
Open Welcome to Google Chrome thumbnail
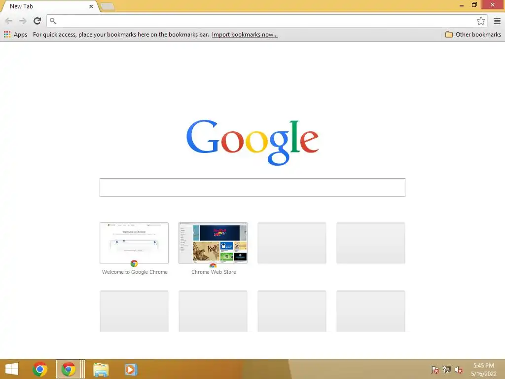click(134, 243)
